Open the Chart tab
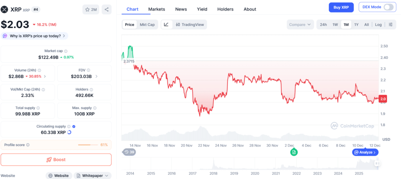The width and height of the screenshot is (401, 179). 132,9
